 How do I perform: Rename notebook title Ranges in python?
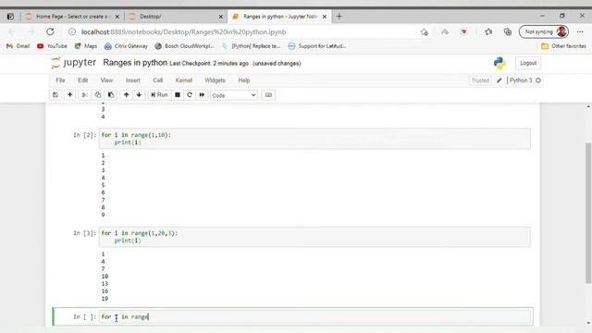(135, 63)
